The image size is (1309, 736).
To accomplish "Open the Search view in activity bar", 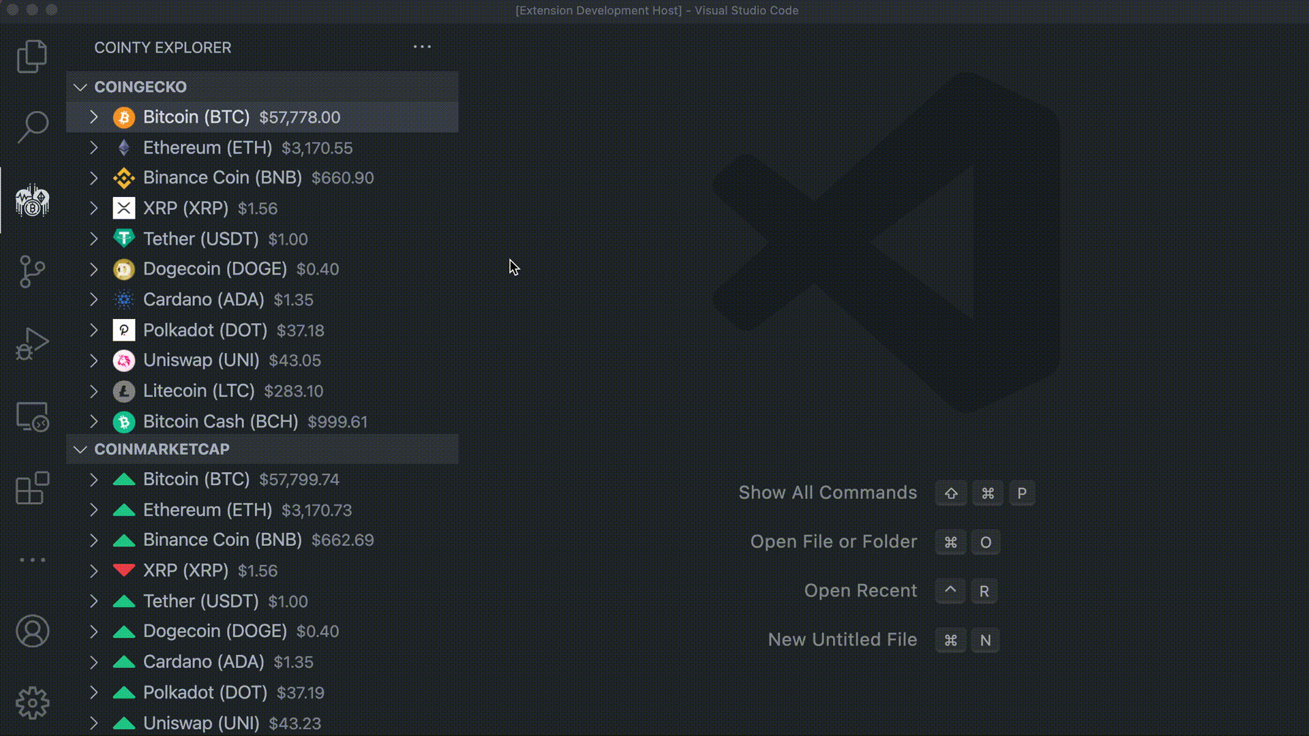I will (32, 127).
